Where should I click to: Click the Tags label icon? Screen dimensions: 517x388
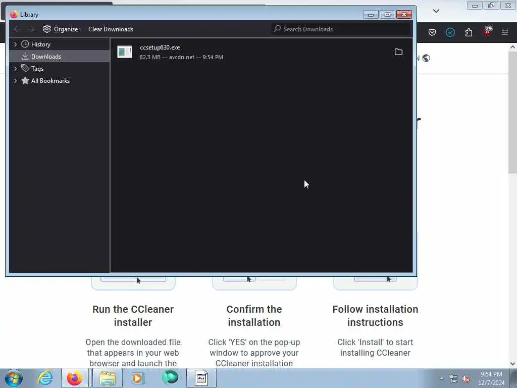tap(25, 68)
